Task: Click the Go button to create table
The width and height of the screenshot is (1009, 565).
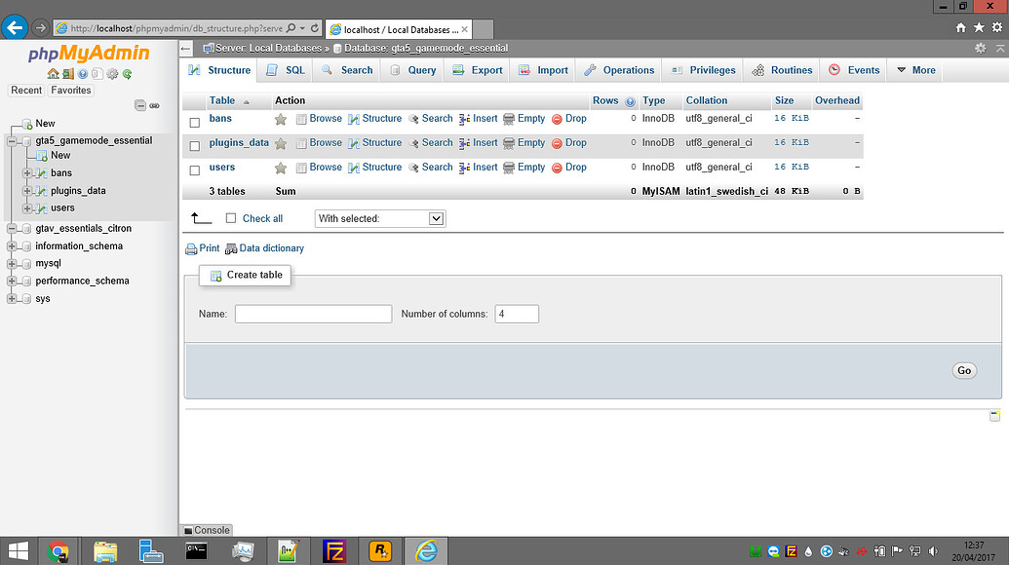Action: tap(963, 370)
